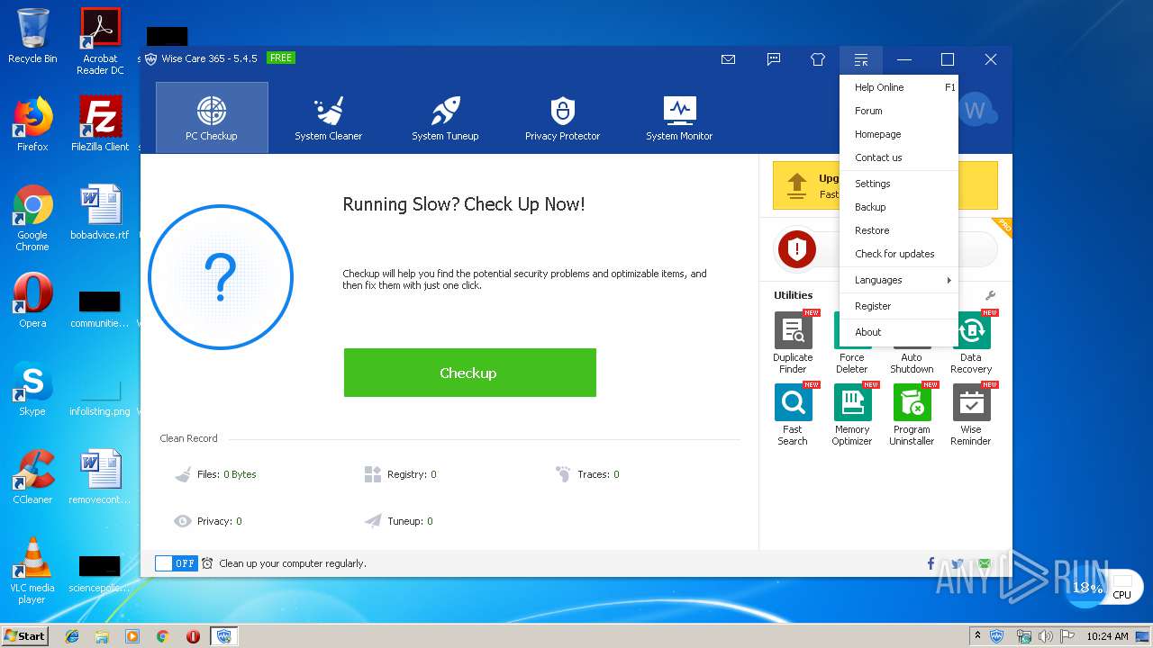
Task: Open Fast Search utility
Action: (x=793, y=415)
